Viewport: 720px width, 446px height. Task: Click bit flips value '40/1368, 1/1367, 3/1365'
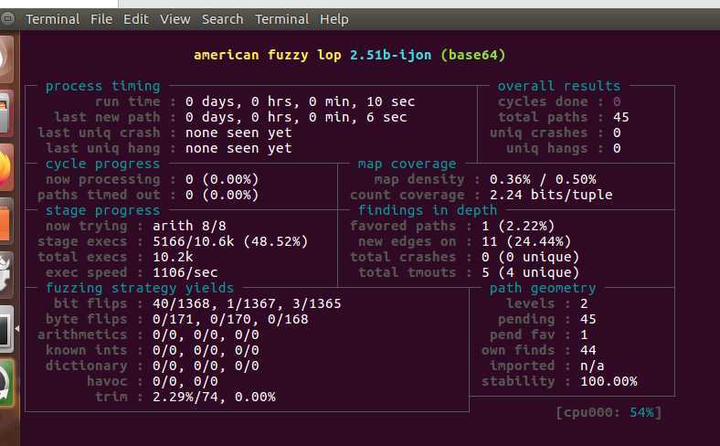[247, 303]
